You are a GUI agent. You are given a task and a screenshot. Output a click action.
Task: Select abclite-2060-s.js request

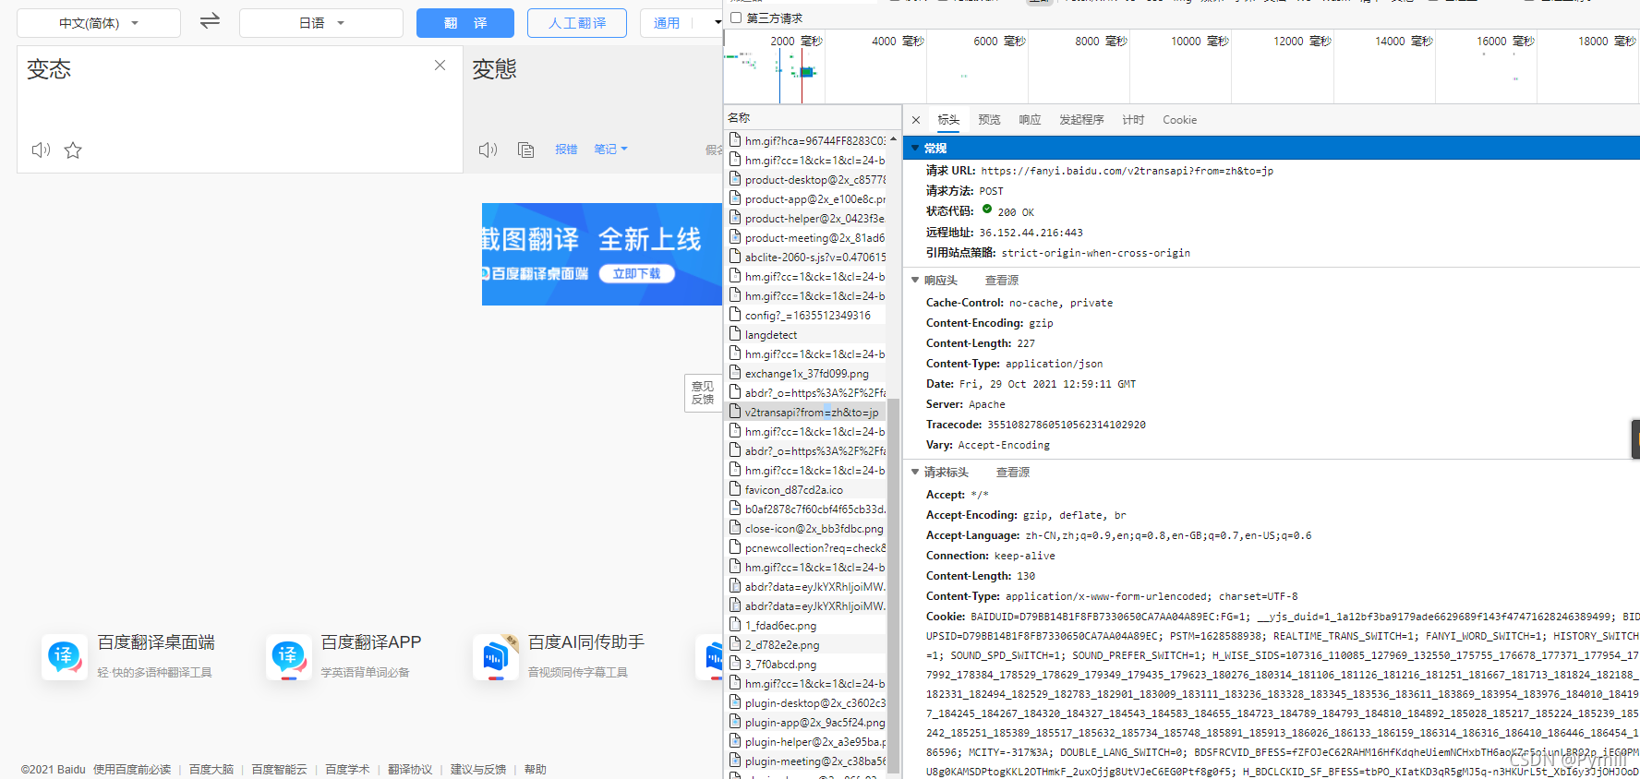tap(805, 258)
